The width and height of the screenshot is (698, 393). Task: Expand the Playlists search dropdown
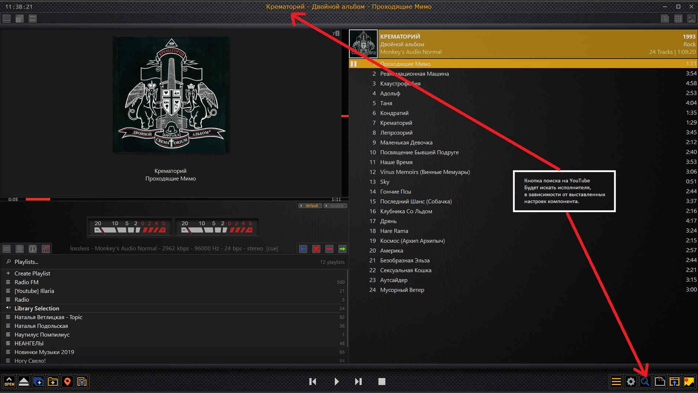26,262
